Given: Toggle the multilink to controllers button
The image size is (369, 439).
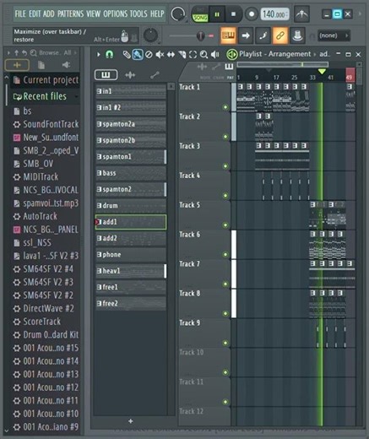Looking at the screenshot, I should (280, 35).
